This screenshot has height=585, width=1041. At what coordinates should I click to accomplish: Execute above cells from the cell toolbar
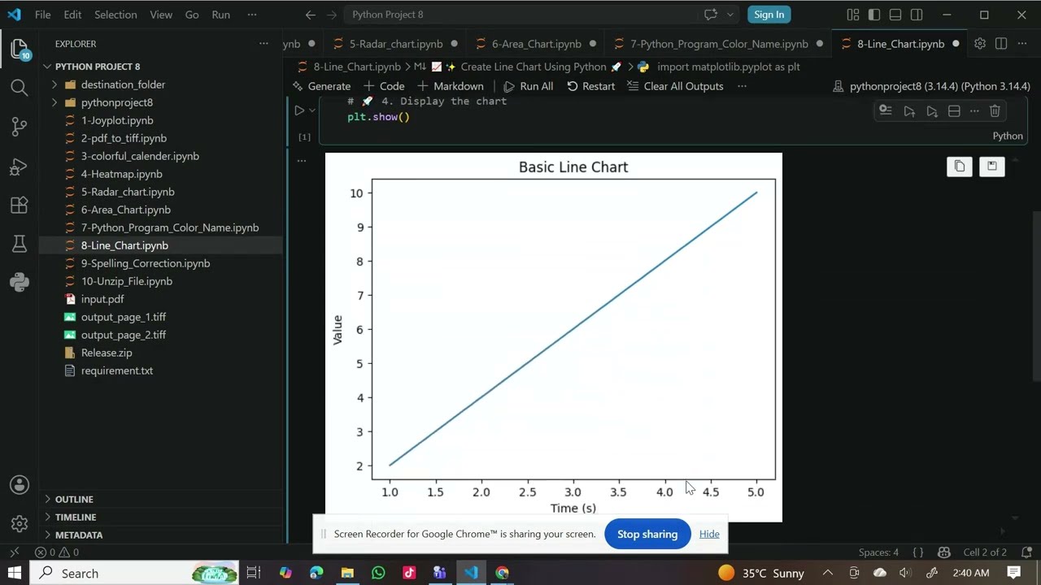(x=909, y=110)
